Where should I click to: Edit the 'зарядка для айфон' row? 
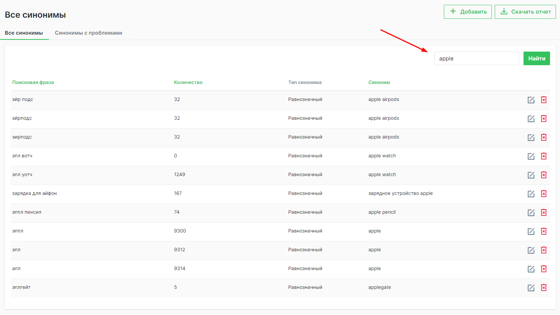[x=531, y=194]
